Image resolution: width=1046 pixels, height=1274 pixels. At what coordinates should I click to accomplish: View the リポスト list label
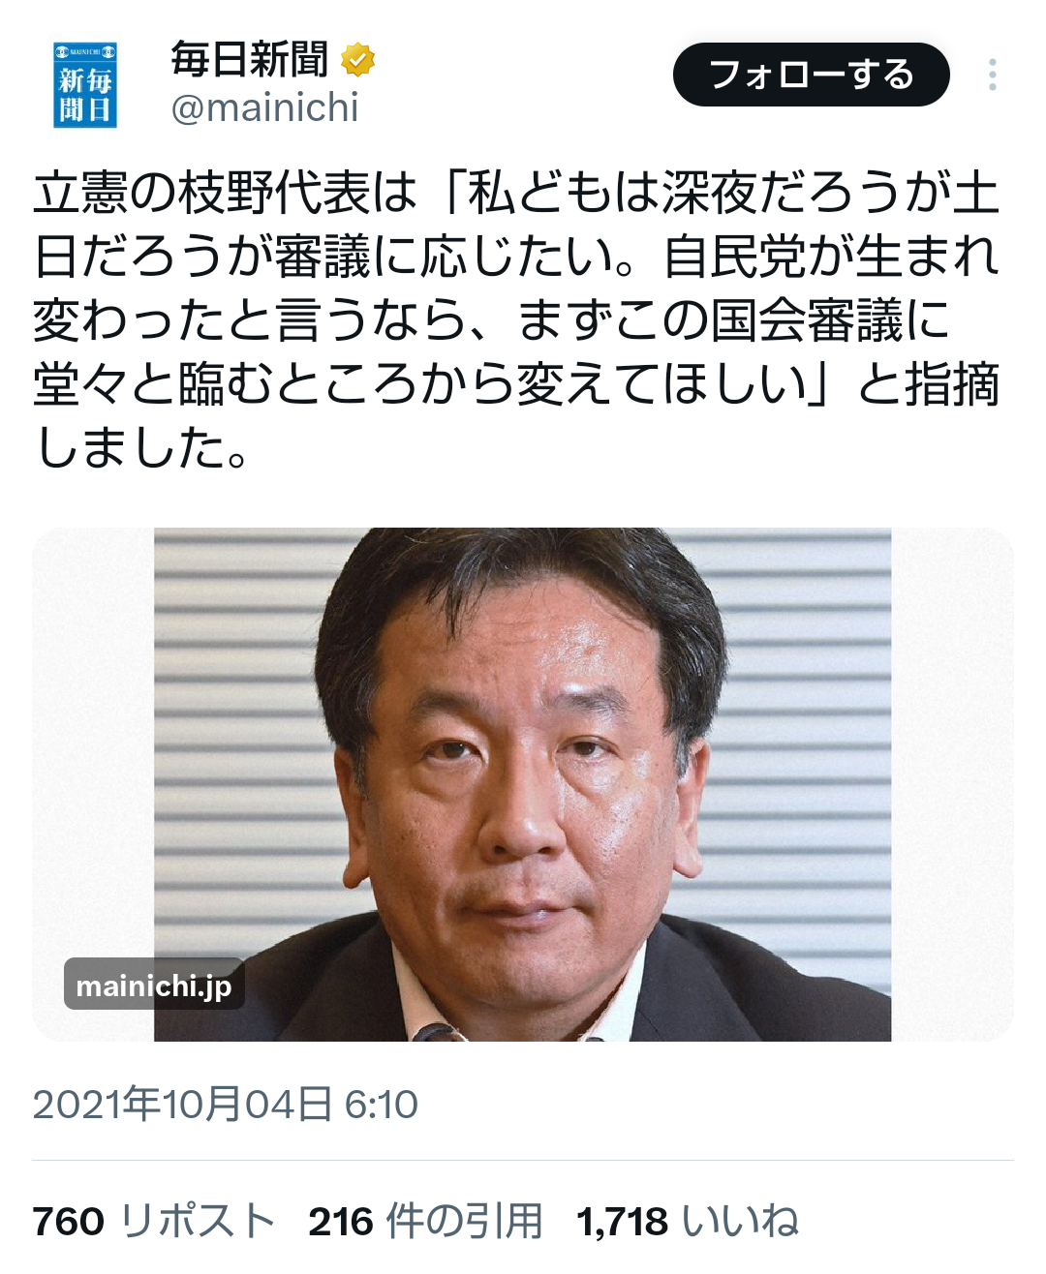pos(198,1222)
